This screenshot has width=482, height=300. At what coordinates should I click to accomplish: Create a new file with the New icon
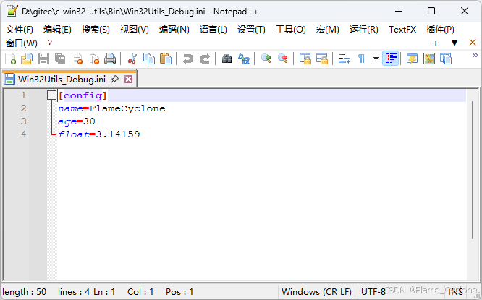click(10, 59)
